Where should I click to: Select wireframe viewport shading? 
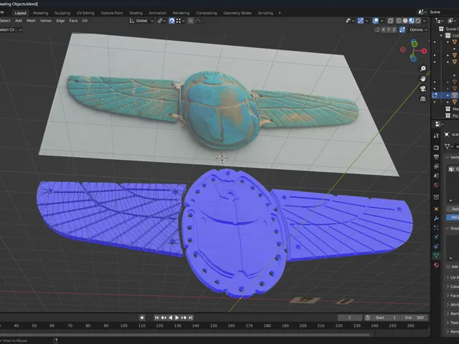coord(399,21)
